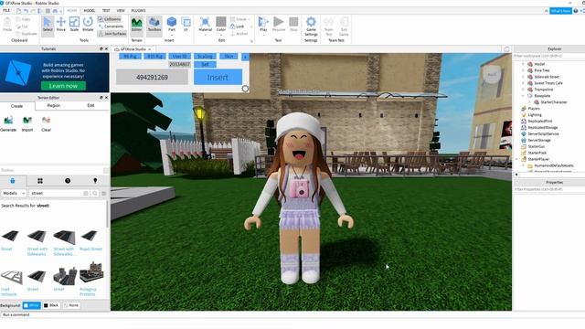
Task: Click the Set plugin button
Action: click(x=205, y=65)
